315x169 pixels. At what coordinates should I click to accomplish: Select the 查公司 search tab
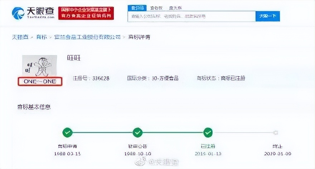pyautogui.click(x=137, y=8)
